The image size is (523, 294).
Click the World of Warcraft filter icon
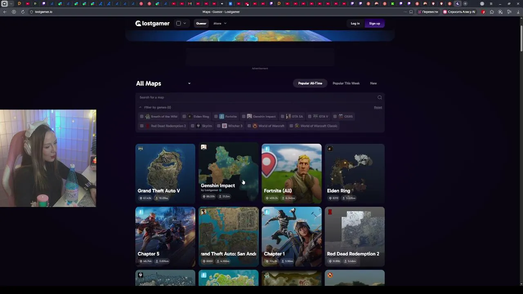255,126
